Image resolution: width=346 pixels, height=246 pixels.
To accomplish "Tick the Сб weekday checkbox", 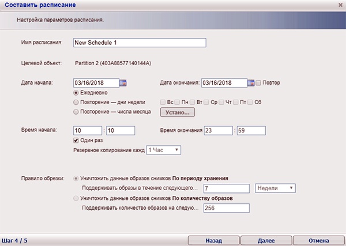I will point(250,103).
